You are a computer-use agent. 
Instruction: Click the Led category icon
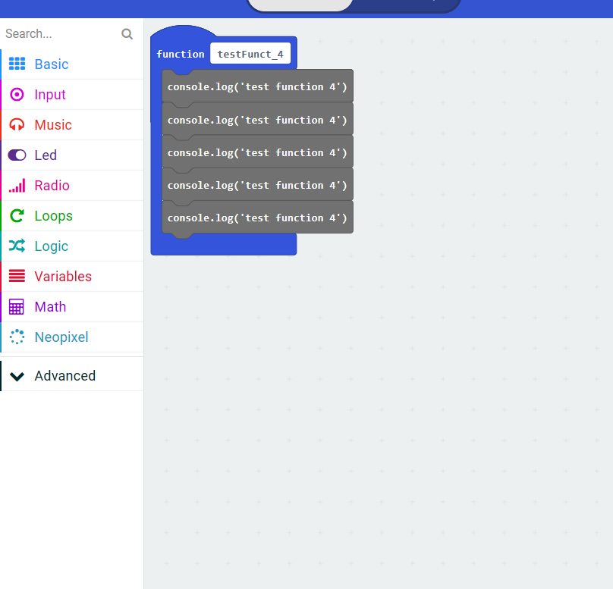point(17,155)
